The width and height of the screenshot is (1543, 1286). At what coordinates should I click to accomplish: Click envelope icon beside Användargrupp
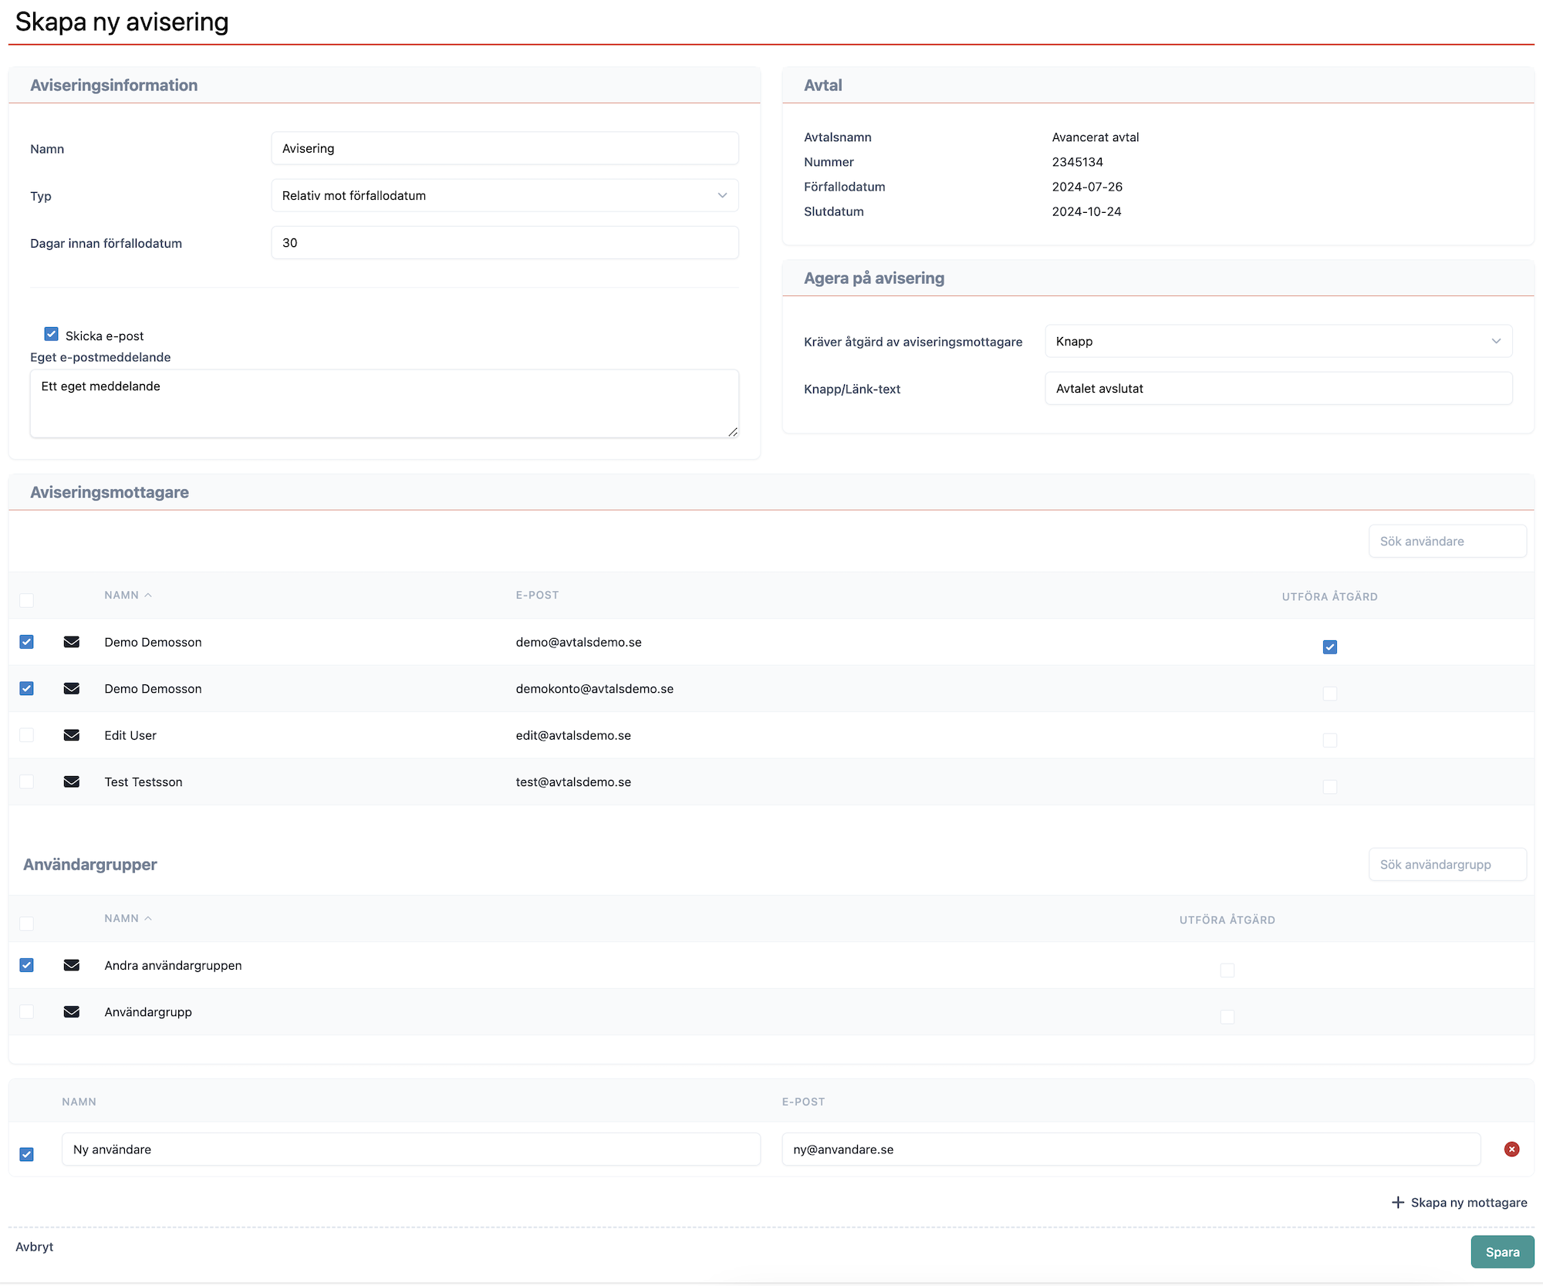coord(72,1011)
